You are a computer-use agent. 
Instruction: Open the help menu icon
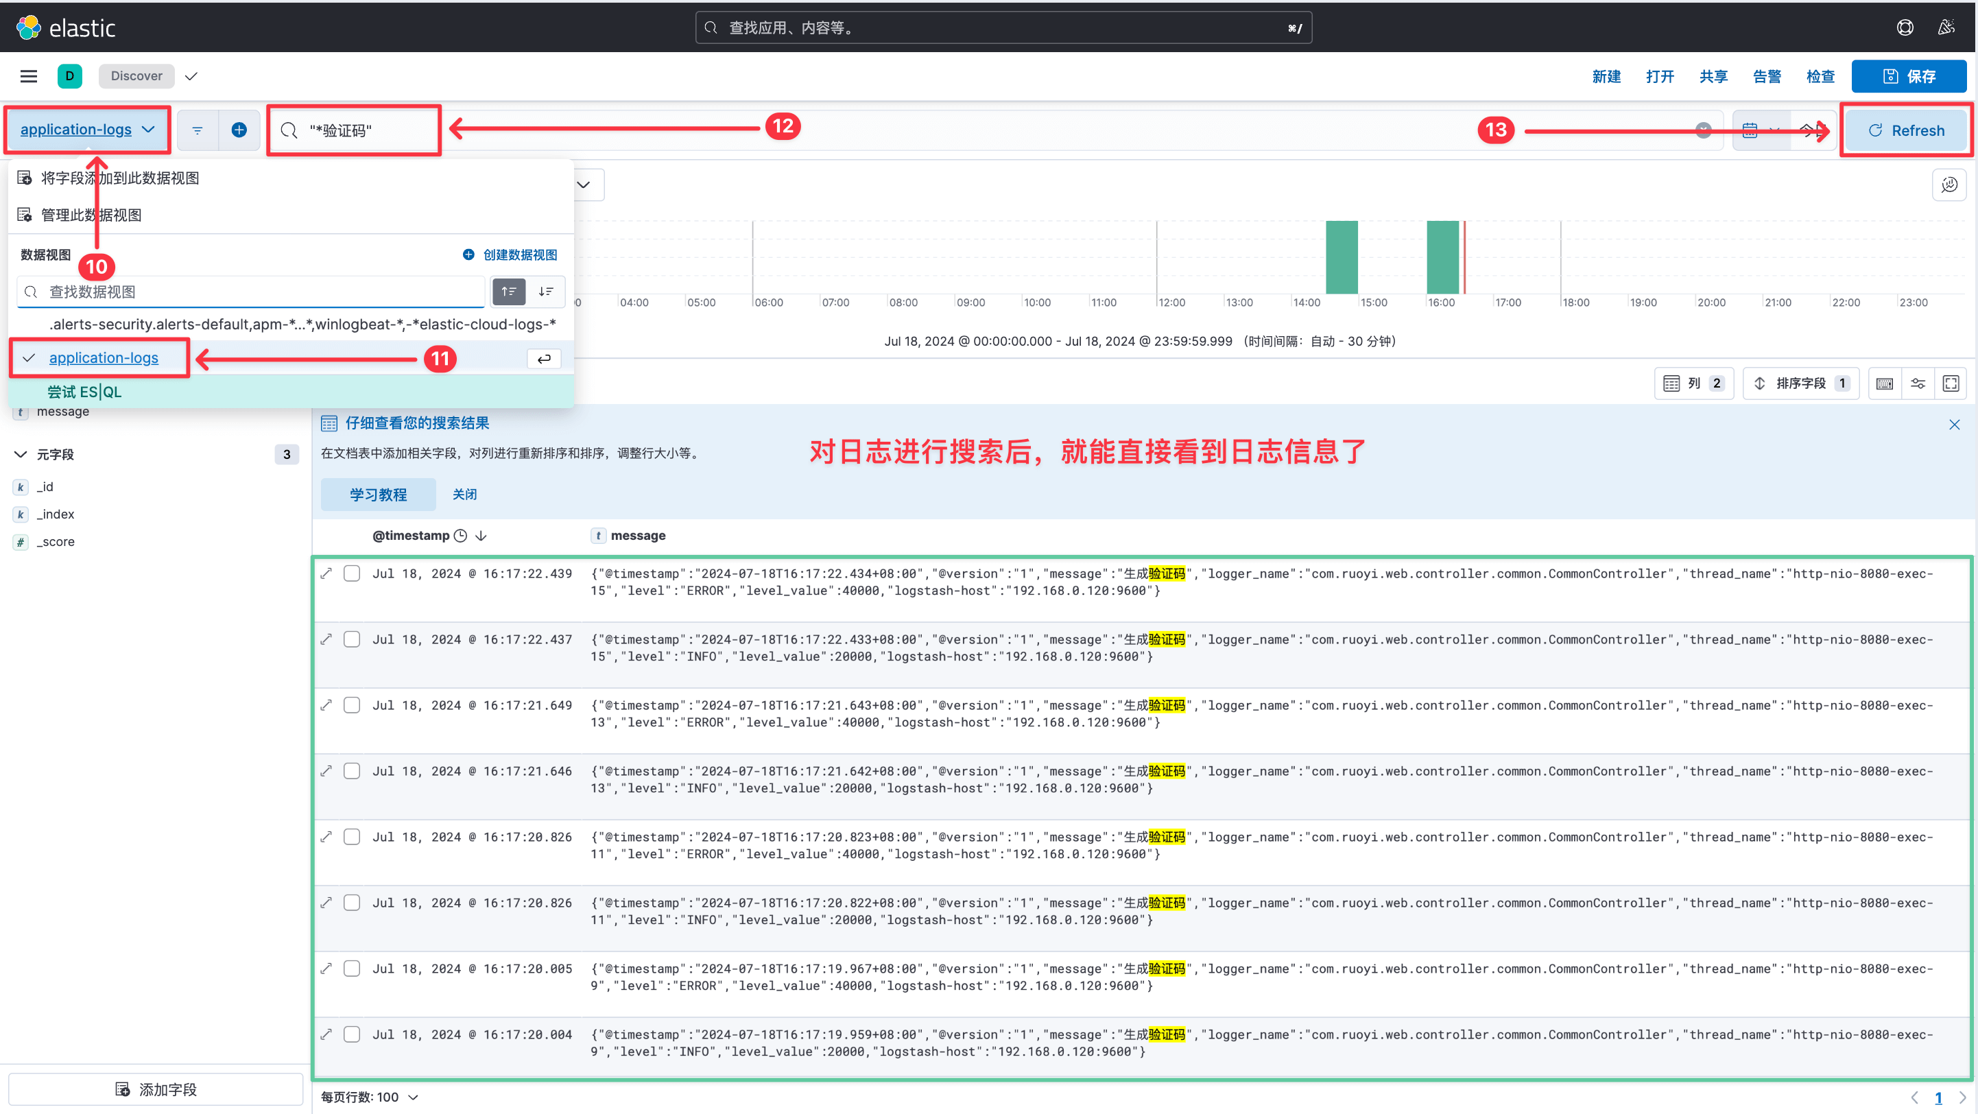pyautogui.click(x=1905, y=28)
